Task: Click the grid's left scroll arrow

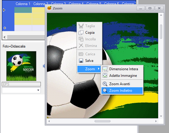Action: pos(5,37)
